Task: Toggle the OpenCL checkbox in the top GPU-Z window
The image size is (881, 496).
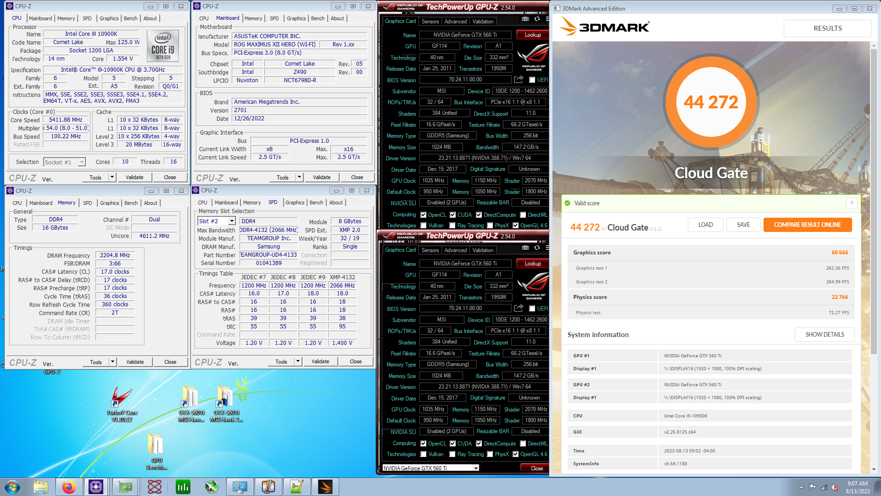Action: click(424, 214)
